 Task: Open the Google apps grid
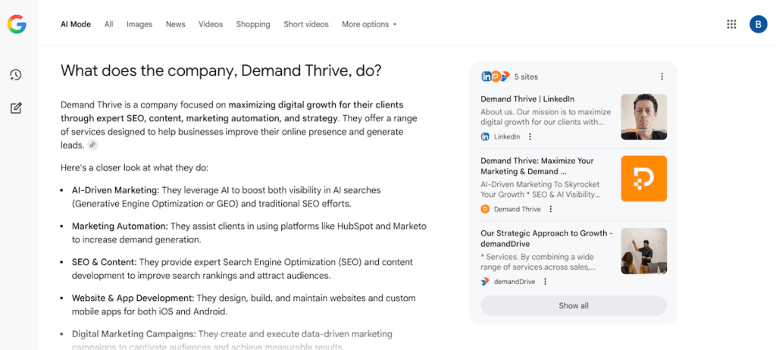(731, 24)
